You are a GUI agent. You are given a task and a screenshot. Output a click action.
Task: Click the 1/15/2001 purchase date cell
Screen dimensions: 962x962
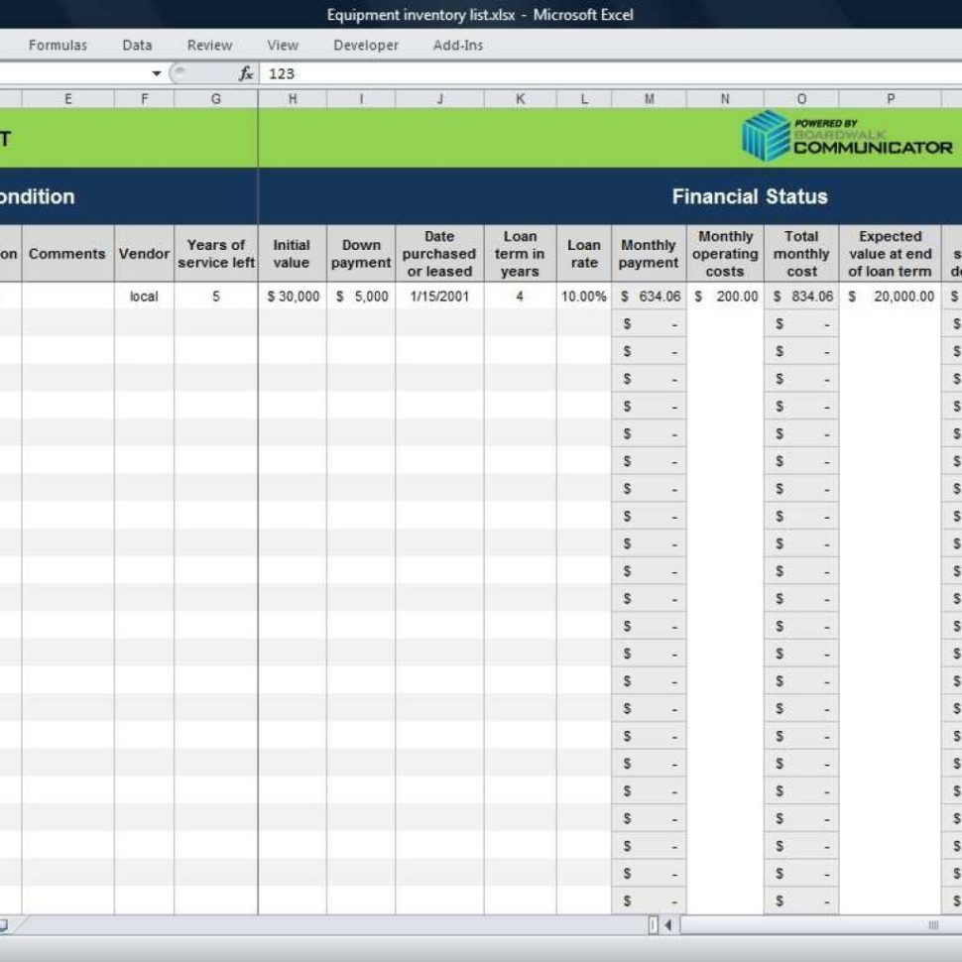click(x=438, y=296)
